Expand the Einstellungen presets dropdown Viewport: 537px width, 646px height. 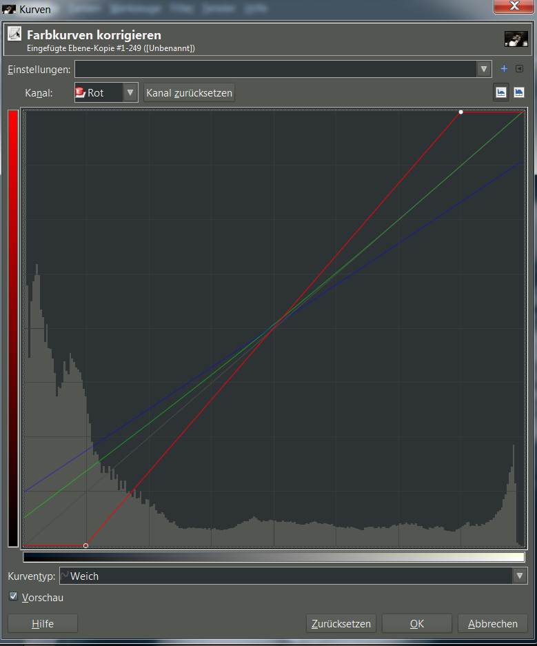pyautogui.click(x=484, y=69)
